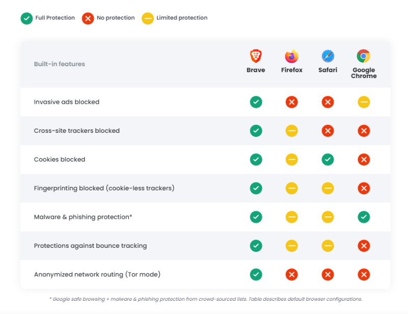Image resolution: width=408 pixels, height=314 pixels.
Task: Click the red No protection legend icon
Action: (88, 18)
